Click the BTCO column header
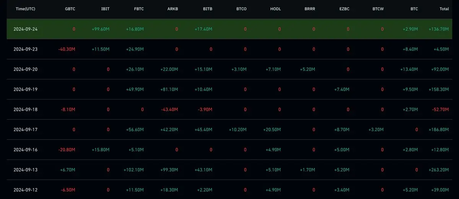 [241, 9]
